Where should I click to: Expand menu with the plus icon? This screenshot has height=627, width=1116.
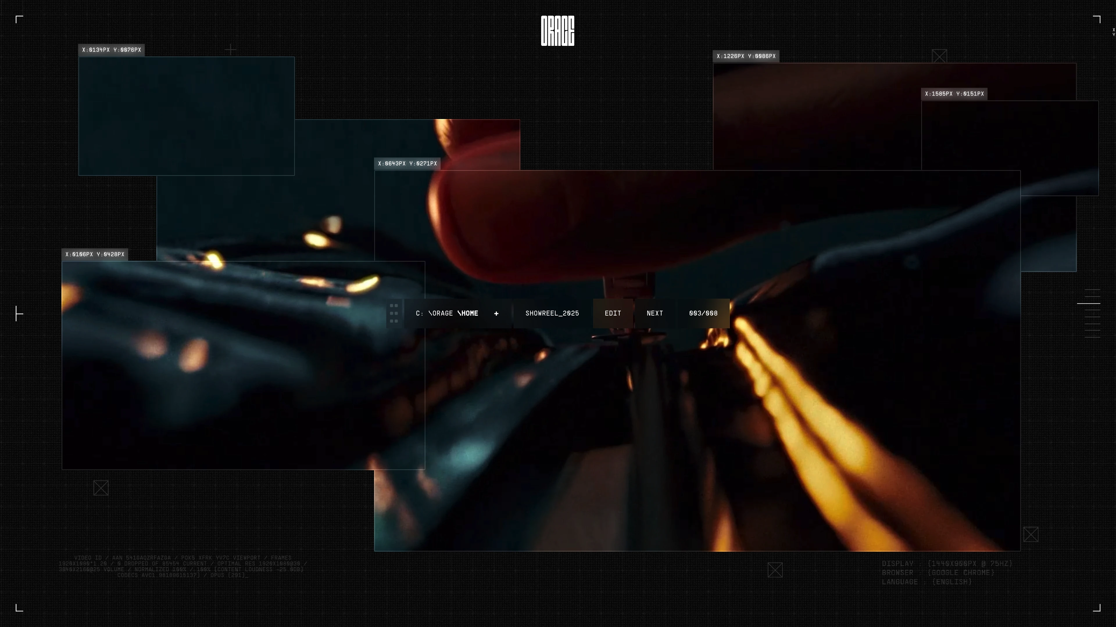tap(496, 313)
